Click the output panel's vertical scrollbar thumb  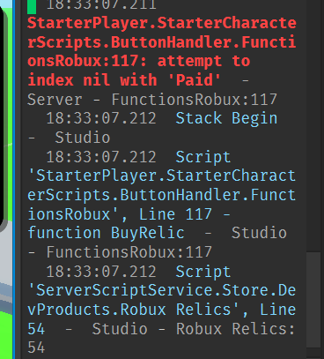pyautogui.click(x=313, y=300)
